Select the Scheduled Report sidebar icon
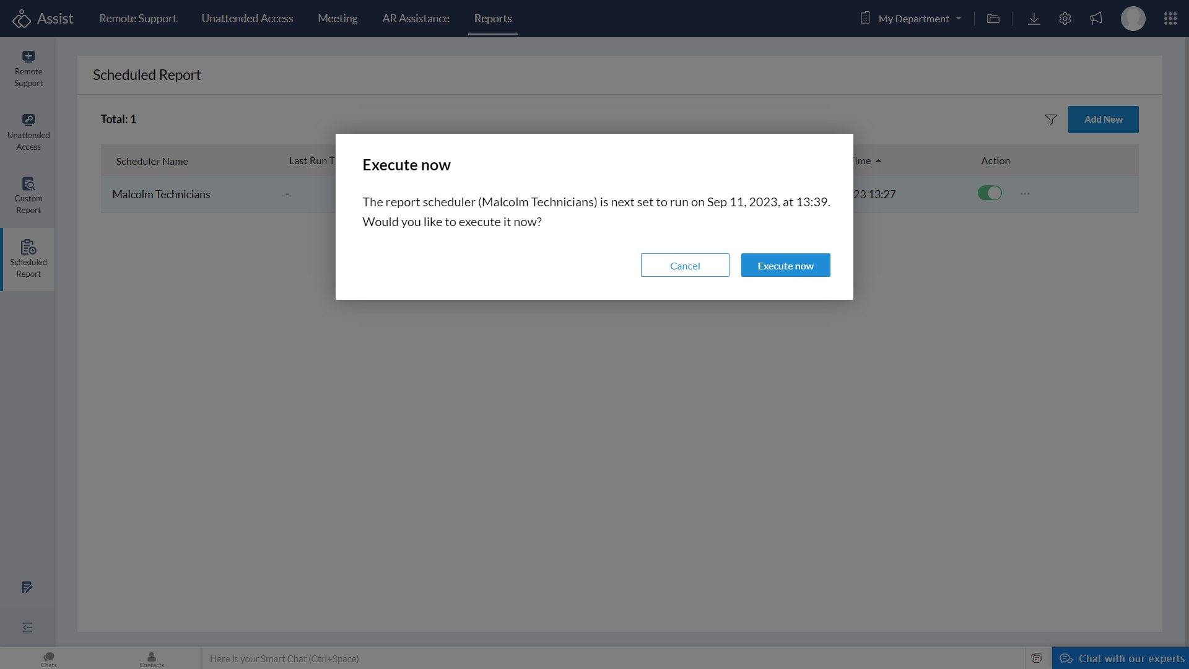Image resolution: width=1189 pixels, height=669 pixels. (28, 258)
